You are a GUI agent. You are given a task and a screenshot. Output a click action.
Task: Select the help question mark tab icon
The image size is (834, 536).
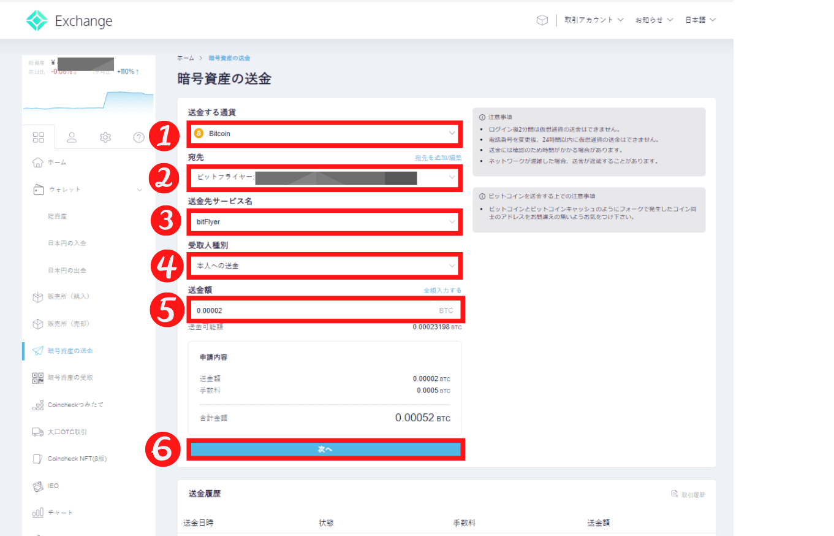tap(138, 137)
